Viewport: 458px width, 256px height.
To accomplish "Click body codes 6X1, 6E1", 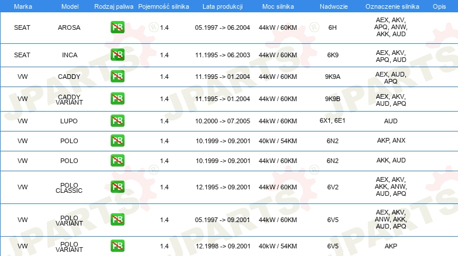I will [333, 120].
